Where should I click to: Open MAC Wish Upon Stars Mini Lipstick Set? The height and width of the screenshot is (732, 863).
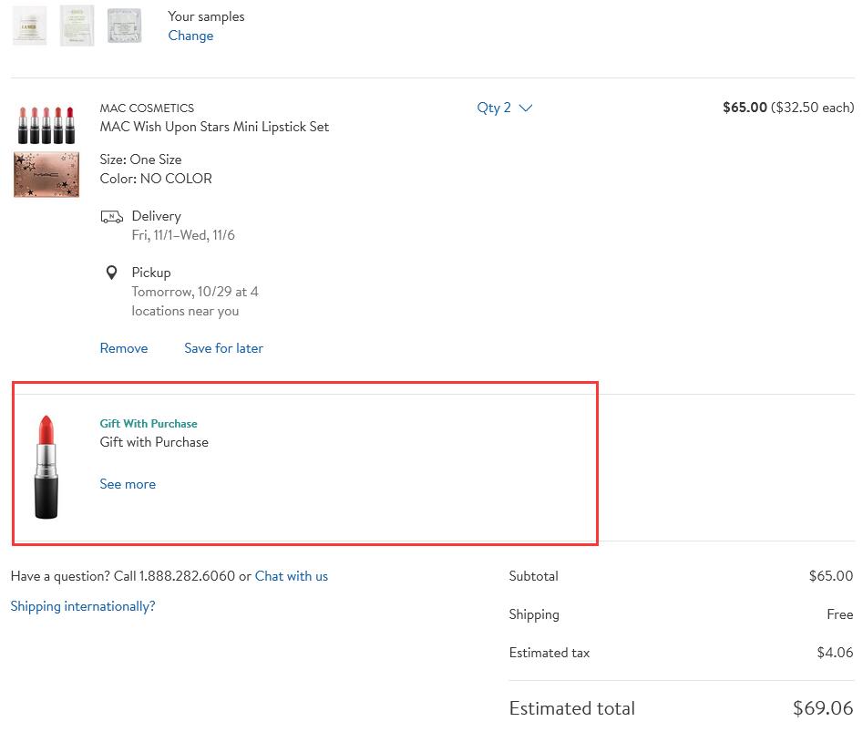[x=214, y=127]
